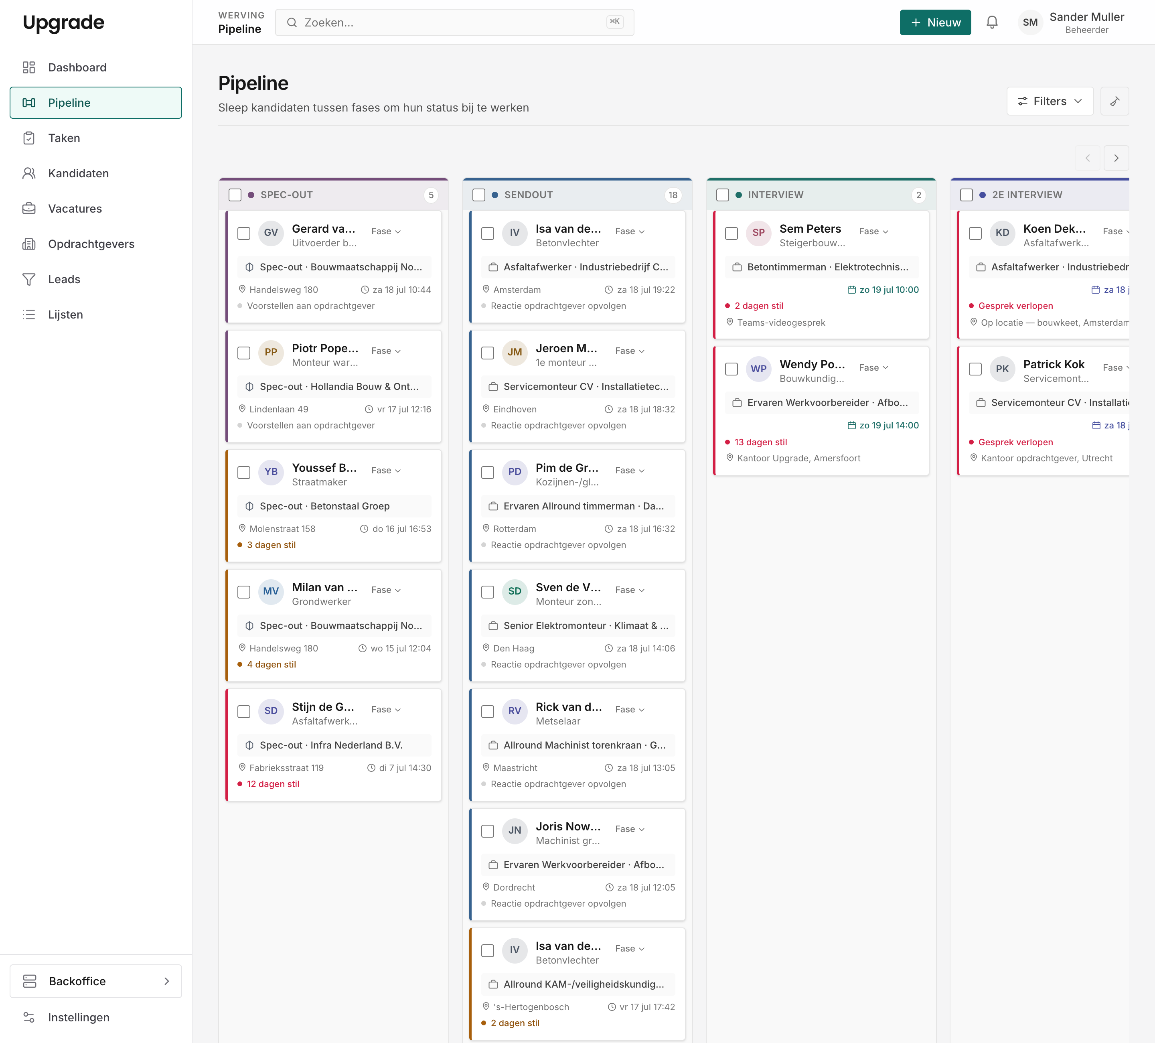Focus the Zoeken search field

(454, 22)
